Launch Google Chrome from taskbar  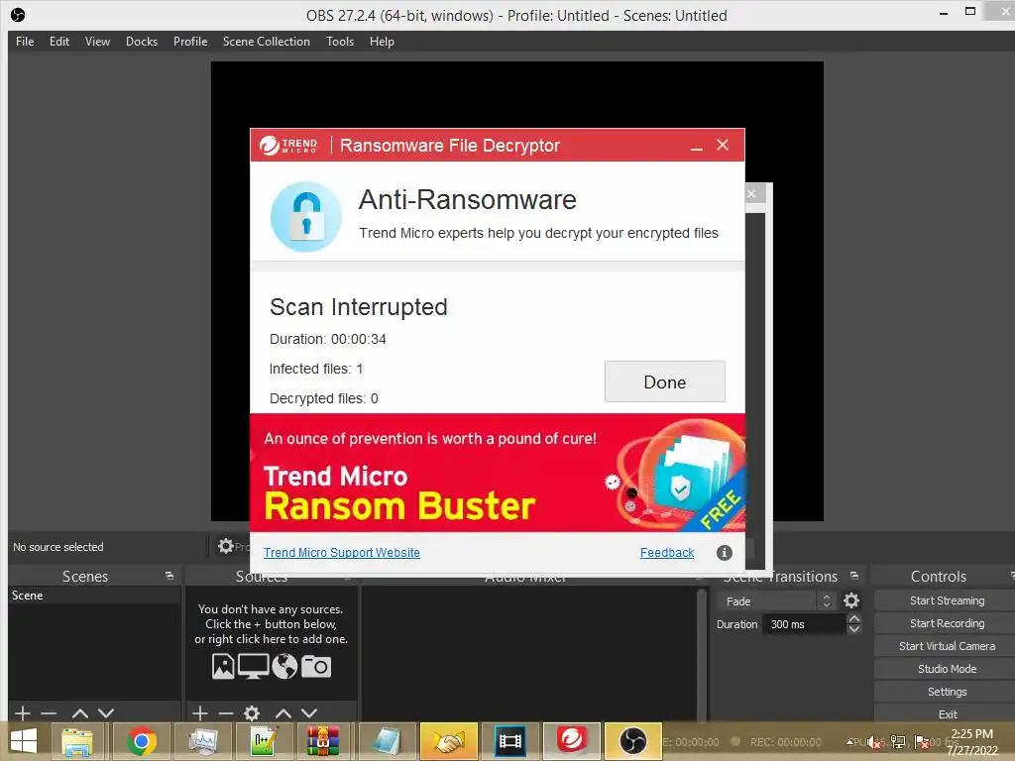pos(141,741)
